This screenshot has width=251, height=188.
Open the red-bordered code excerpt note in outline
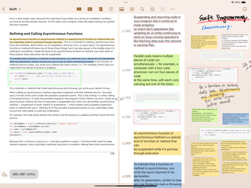pyautogui.click(x=157, y=117)
